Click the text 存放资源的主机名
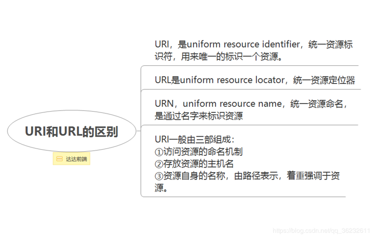The height and width of the screenshot is (238, 373). point(199,164)
